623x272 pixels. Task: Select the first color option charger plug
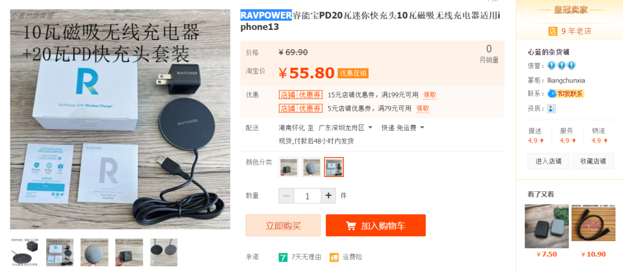pyautogui.click(x=288, y=167)
